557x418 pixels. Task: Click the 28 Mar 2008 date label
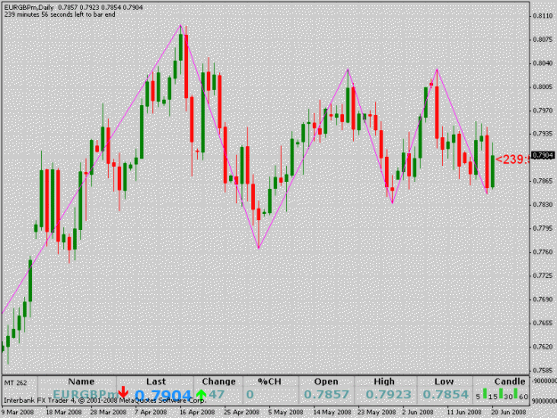pos(108,412)
